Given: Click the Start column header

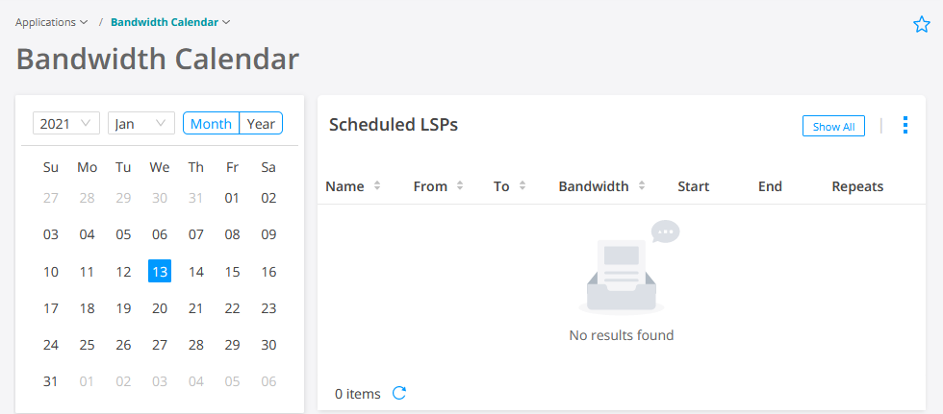Looking at the screenshot, I should click(693, 186).
